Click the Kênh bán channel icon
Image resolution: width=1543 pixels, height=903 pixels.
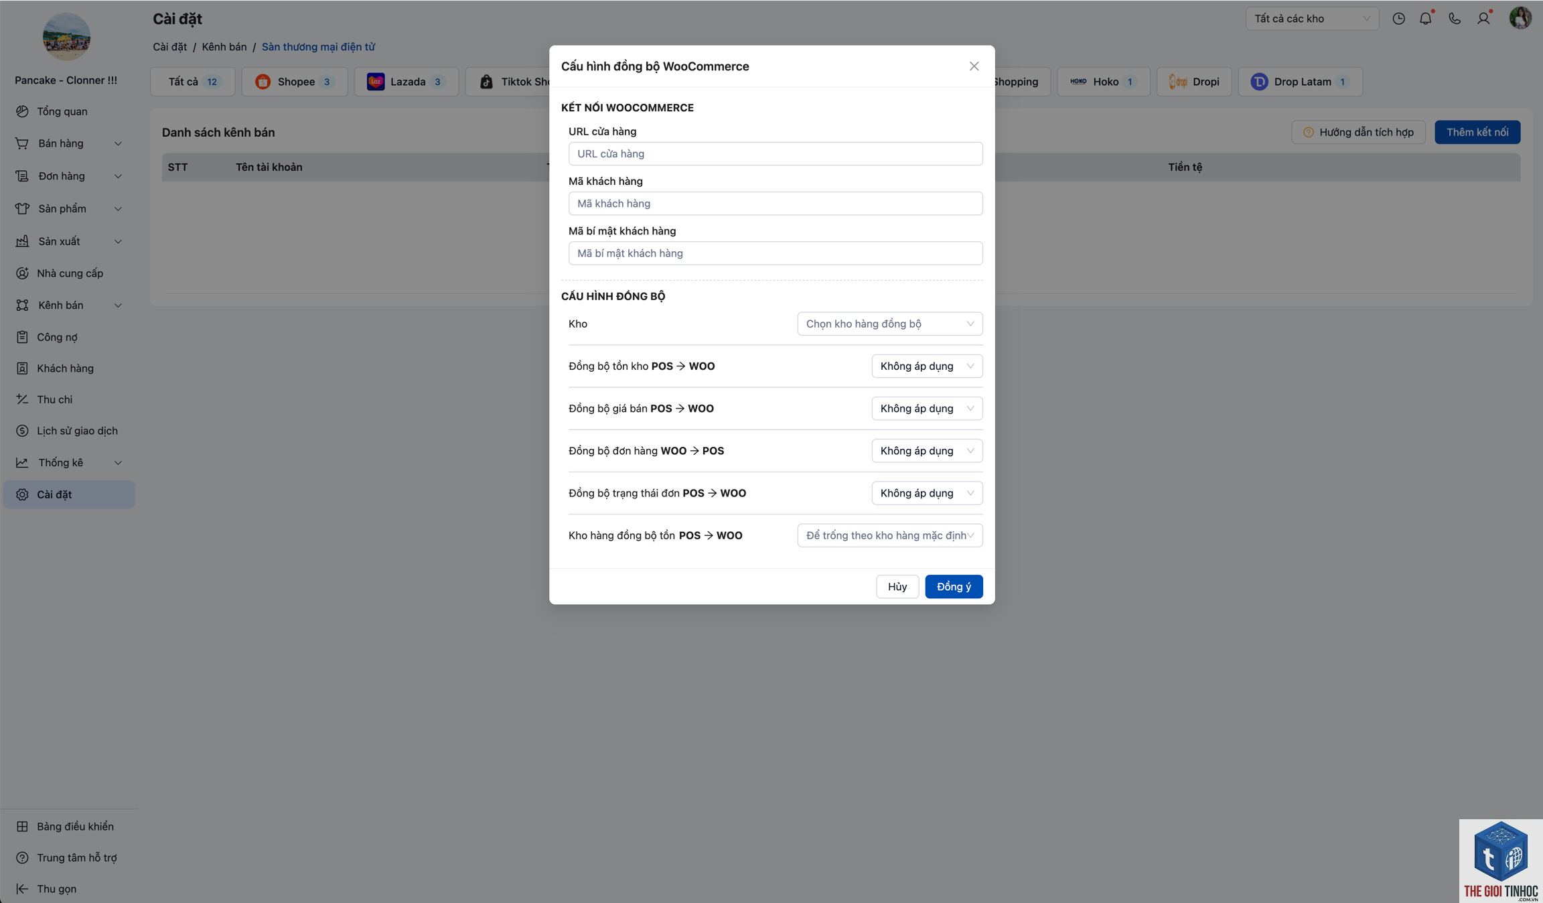pos(22,305)
